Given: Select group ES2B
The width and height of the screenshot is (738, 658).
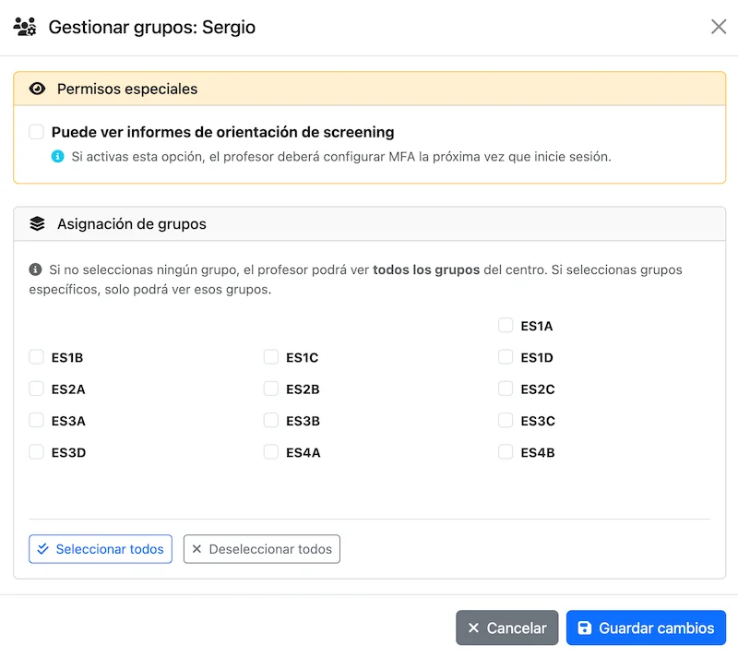Looking at the screenshot, I should (271, 389).
